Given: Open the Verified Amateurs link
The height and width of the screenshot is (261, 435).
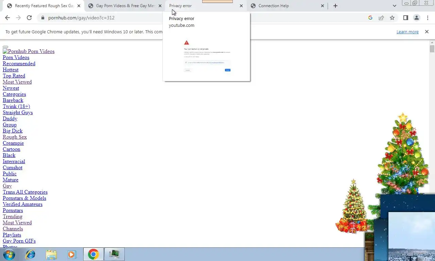Looking at the screenshot, I should point(22,204).
